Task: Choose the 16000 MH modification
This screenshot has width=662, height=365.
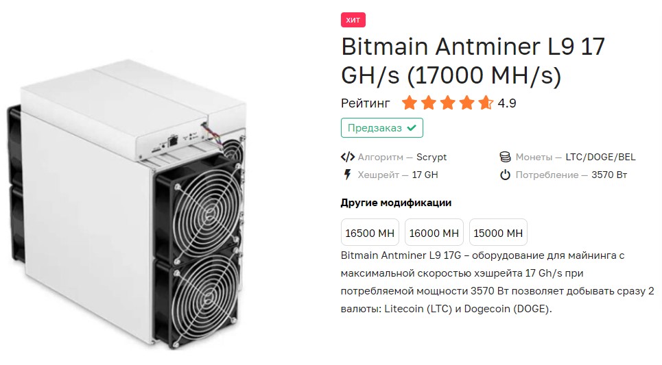Action: (x=434, y=233)
